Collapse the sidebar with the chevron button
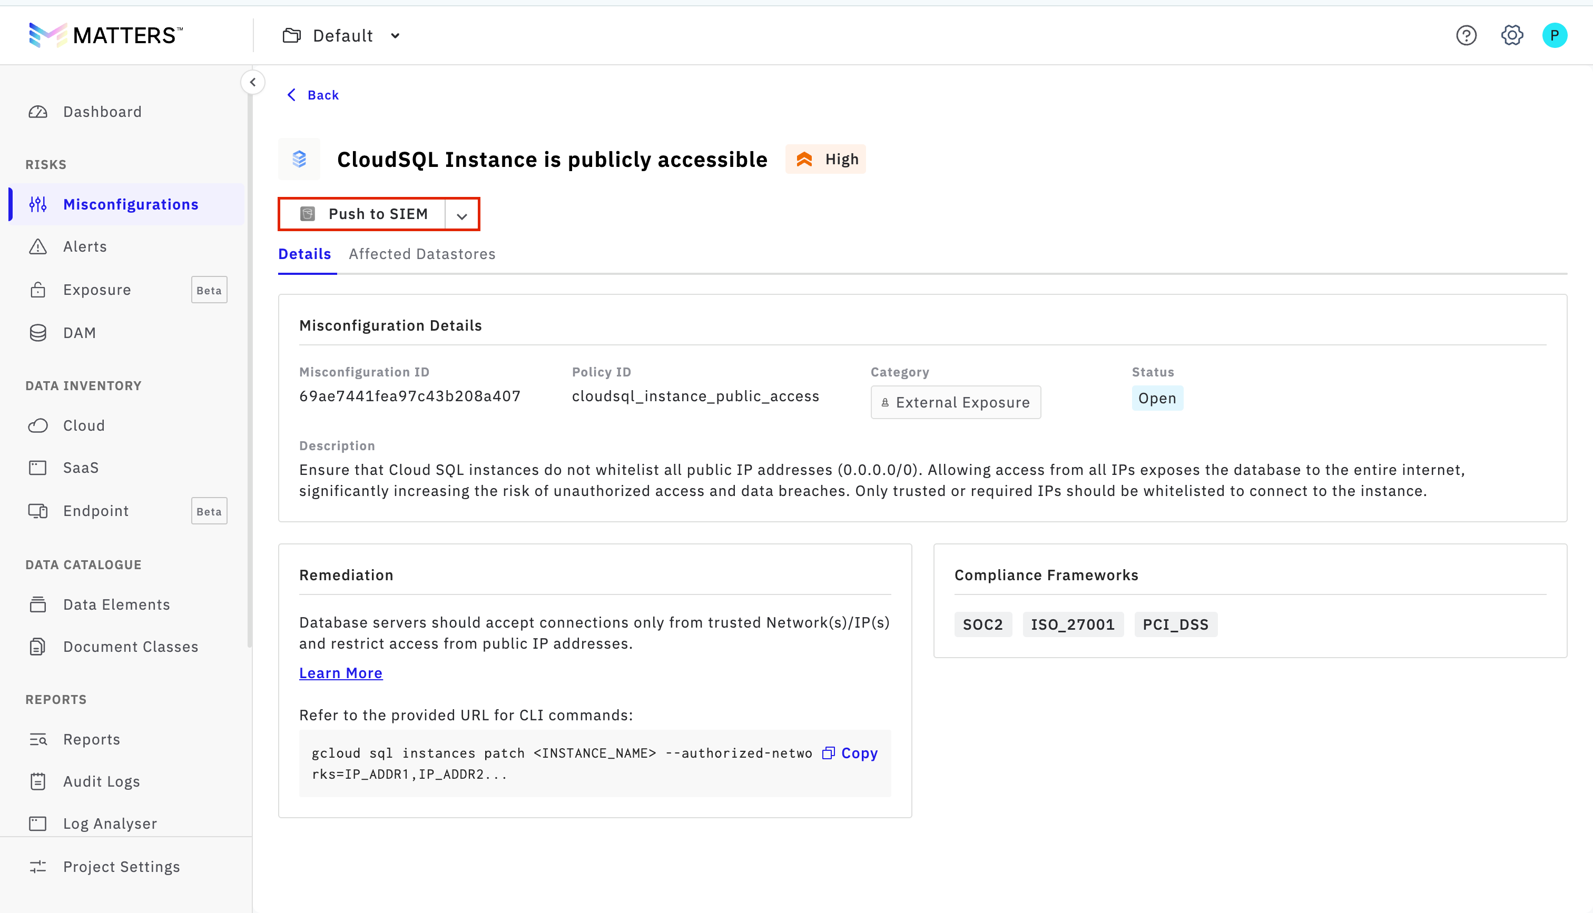Image resolution: width=1593 pixels, height=913 pixels. tap(253, 82)
